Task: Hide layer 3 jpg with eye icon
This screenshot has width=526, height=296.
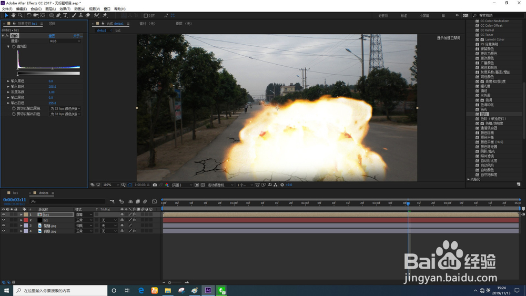Action: pos(3,226)
